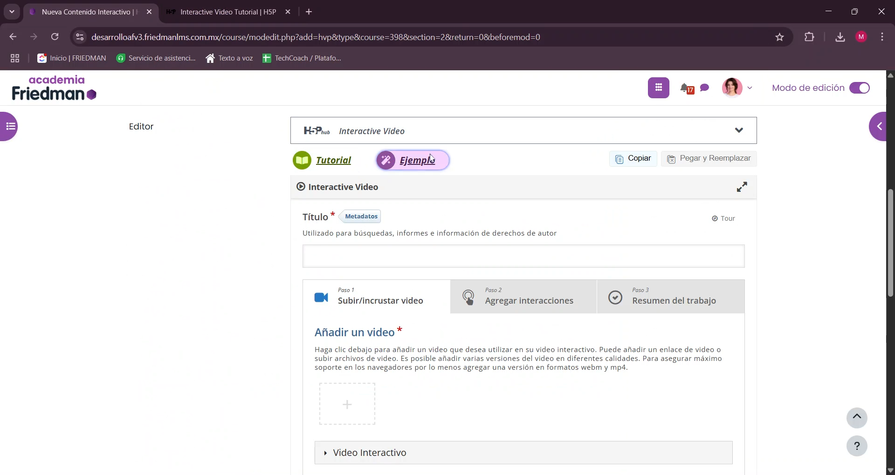Open the Chrome profile M avatar

pos(861,37)
